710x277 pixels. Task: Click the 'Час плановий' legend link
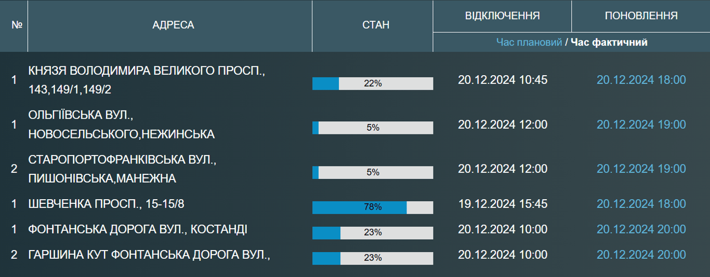point(529,43)
